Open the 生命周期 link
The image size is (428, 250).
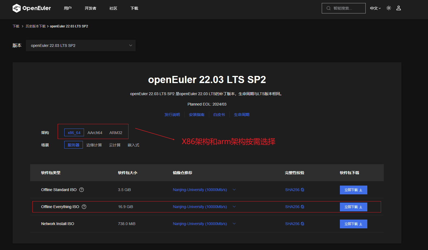coord(242,115)
